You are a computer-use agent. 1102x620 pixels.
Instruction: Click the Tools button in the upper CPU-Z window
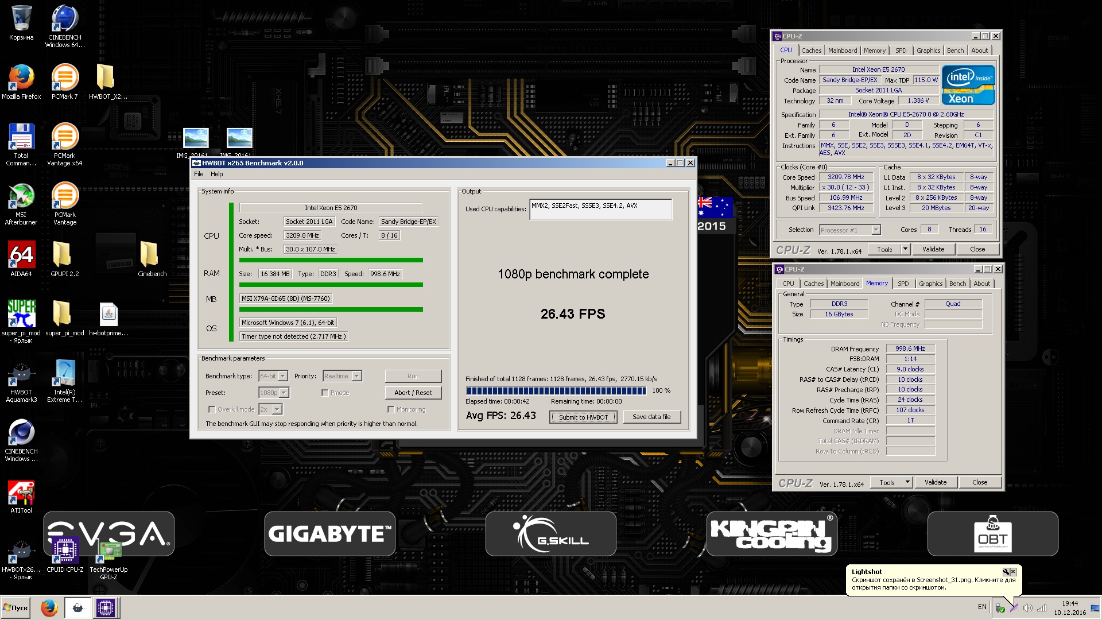[x=884, y=249]
